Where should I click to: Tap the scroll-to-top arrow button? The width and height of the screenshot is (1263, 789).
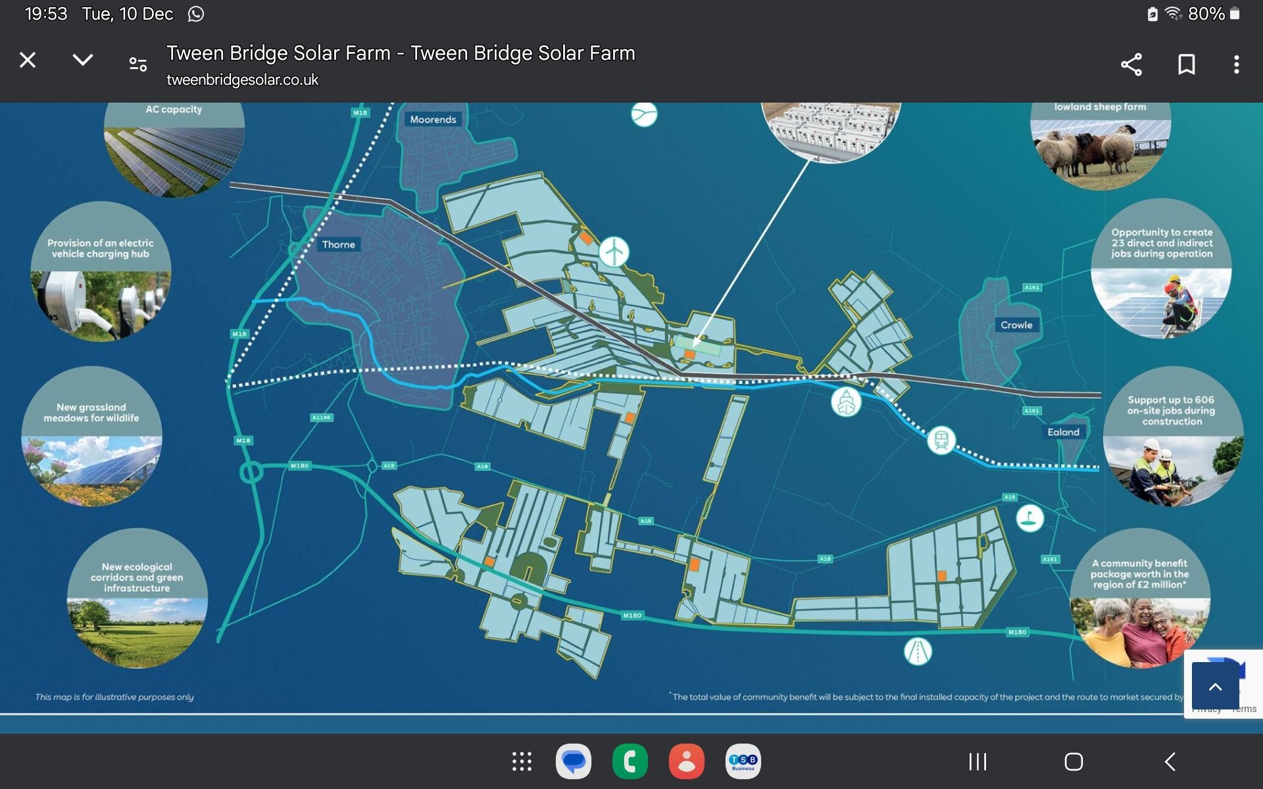click(1214, 686)
